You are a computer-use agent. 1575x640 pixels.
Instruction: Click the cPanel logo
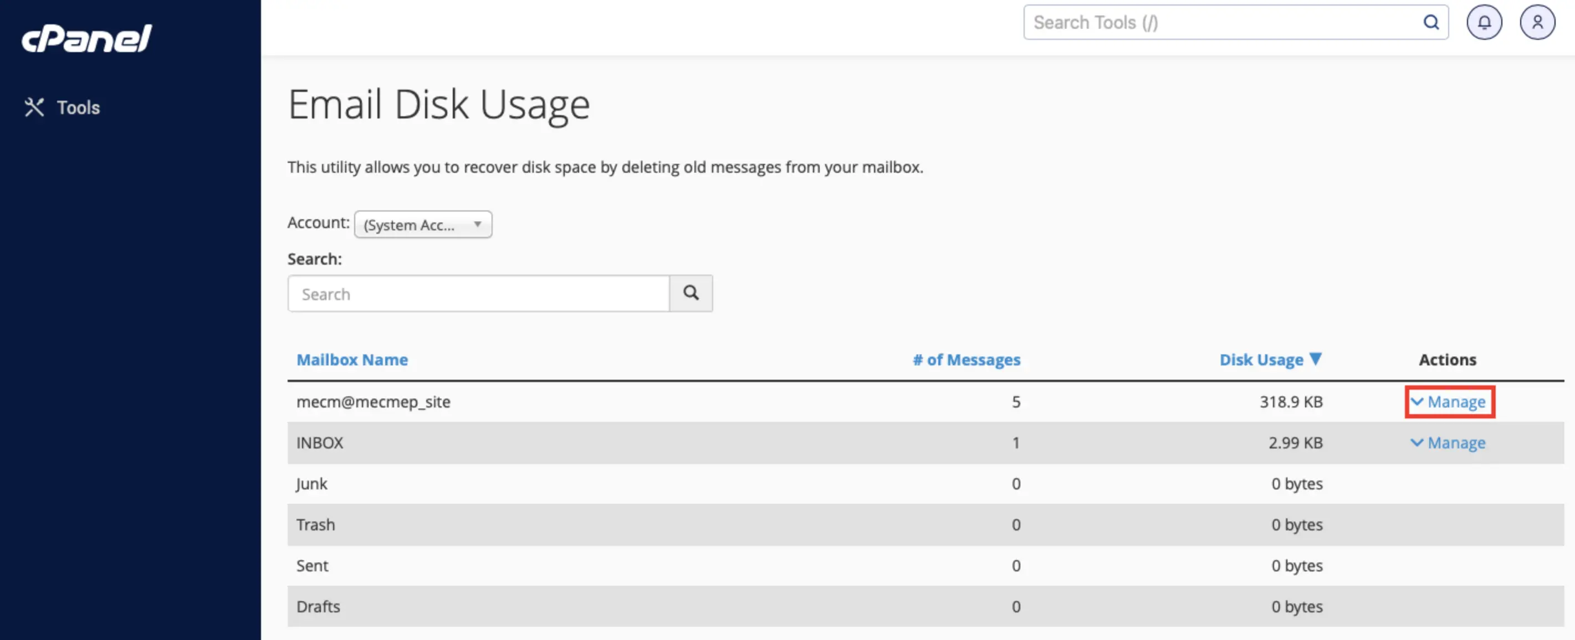[x=87, y=38]
